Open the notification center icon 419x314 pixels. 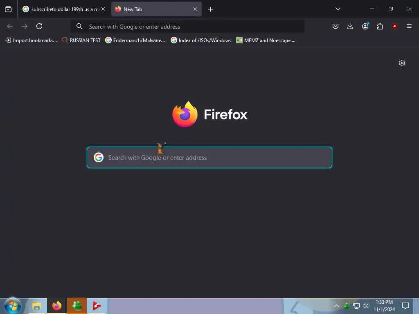405,306
